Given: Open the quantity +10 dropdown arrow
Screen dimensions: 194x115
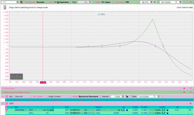Looking at the screenshot, I should point(52,110).
